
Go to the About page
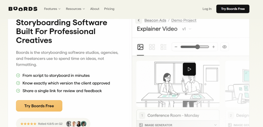[x=95, y=9]
